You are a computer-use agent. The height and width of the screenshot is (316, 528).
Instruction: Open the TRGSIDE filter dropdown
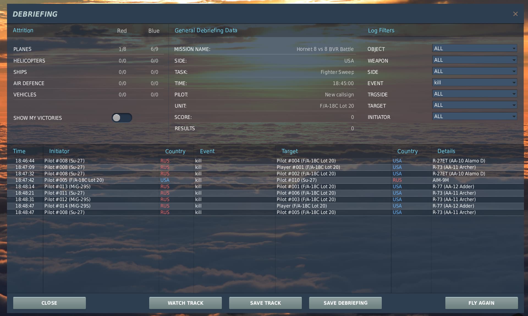(474, 94)
